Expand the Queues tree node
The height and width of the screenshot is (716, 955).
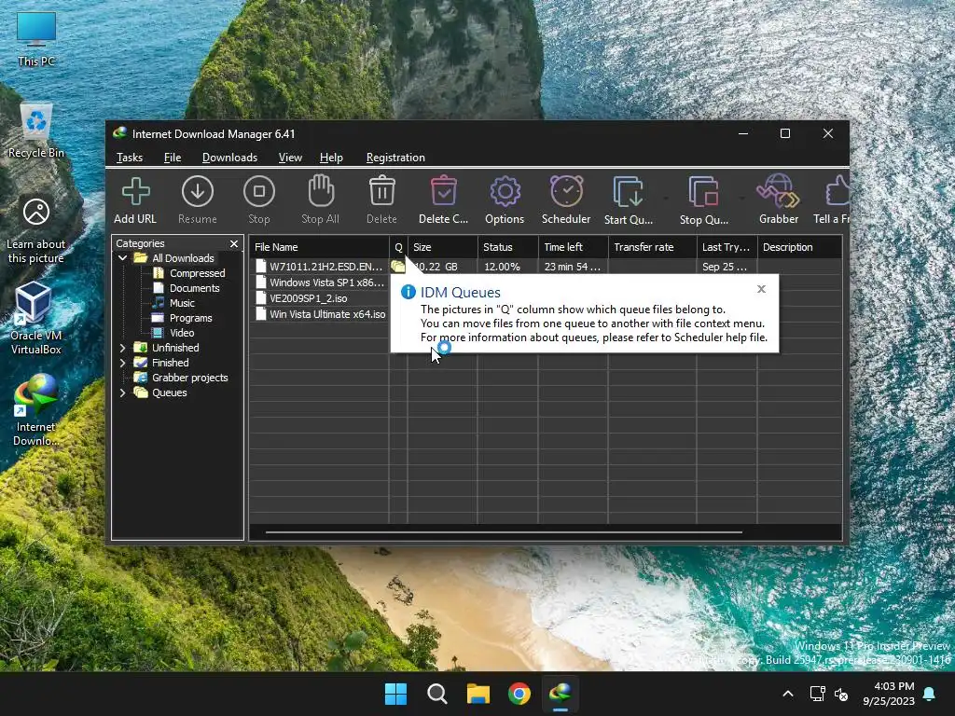[122, 392]
